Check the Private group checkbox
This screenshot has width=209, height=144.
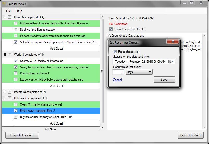pos(10,92)
